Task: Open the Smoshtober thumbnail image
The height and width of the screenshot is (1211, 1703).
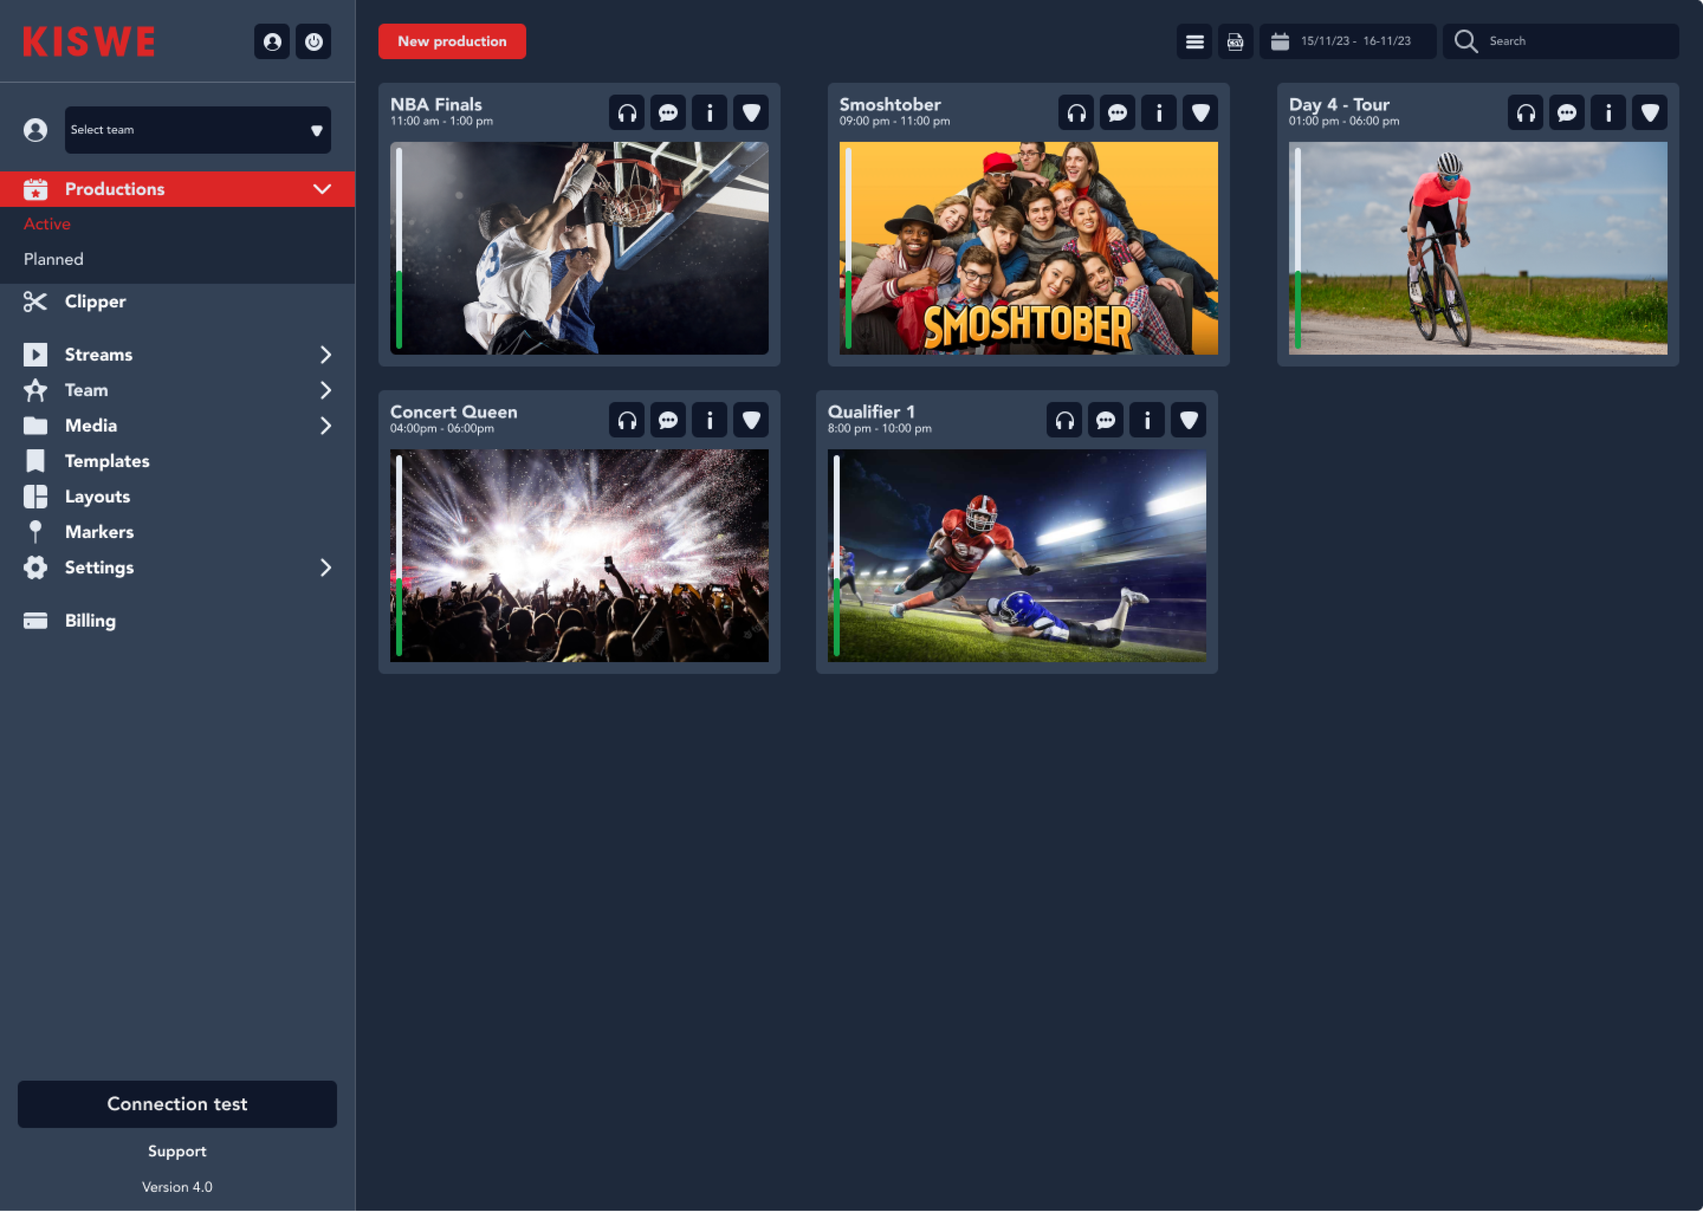Action: [1029, 247]
